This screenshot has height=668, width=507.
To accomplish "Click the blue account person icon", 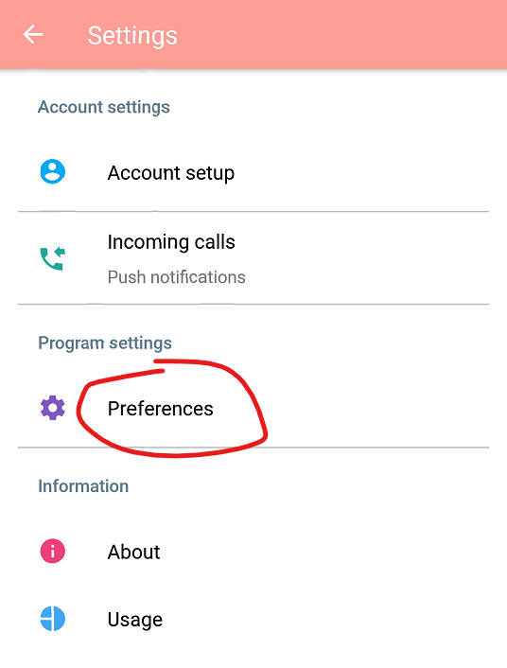I will tap(52, 171).
